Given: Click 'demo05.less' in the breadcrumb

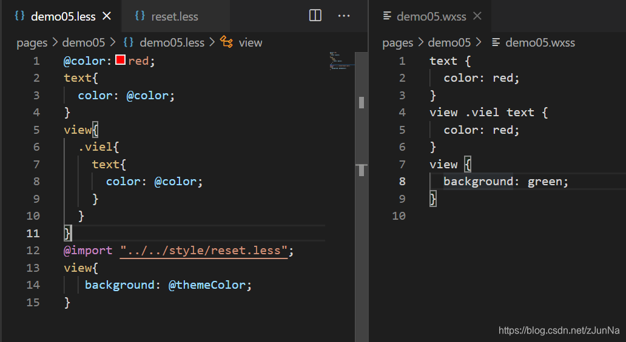Looking at the screenshot, I should coord(172,42).
